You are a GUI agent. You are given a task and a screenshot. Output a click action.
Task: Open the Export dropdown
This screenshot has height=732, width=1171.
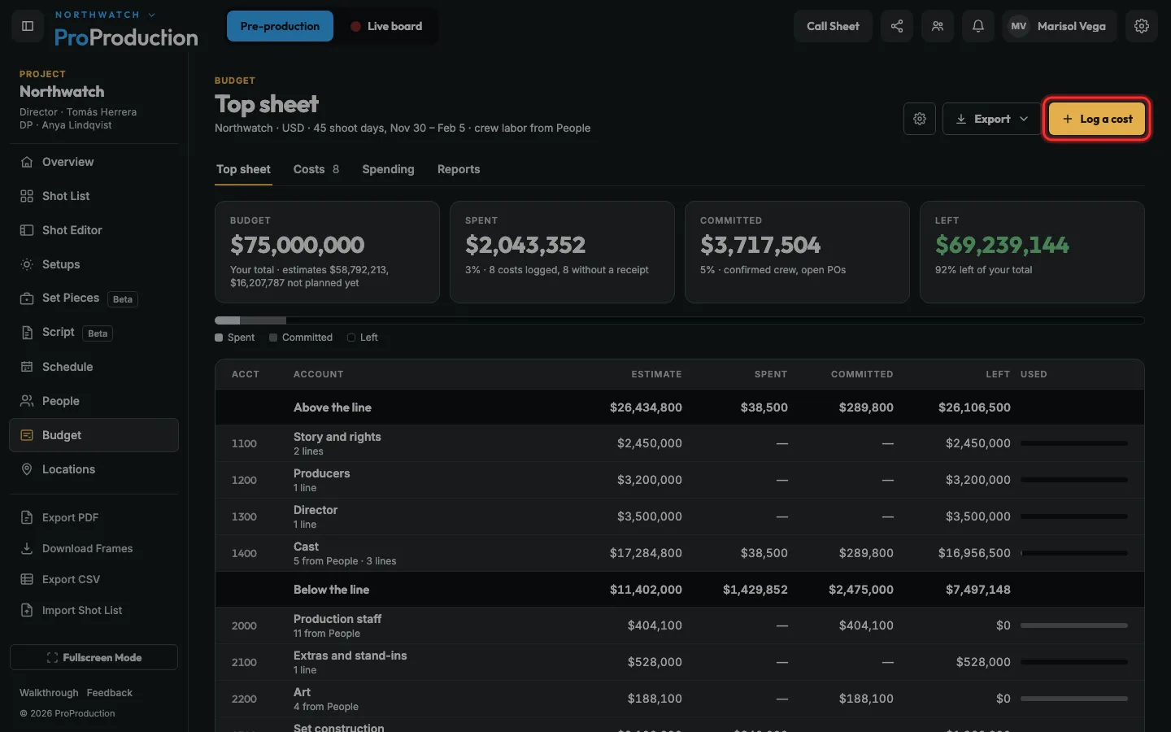(992, 119)
